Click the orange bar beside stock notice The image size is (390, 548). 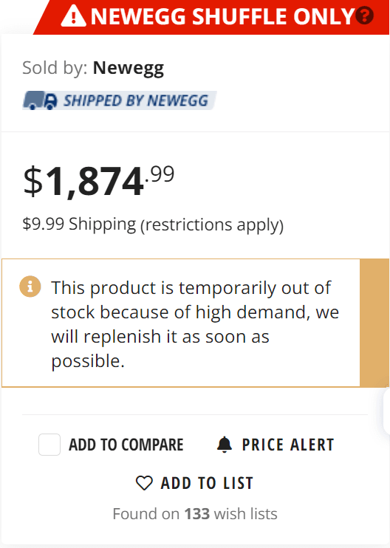coord(374,323)
